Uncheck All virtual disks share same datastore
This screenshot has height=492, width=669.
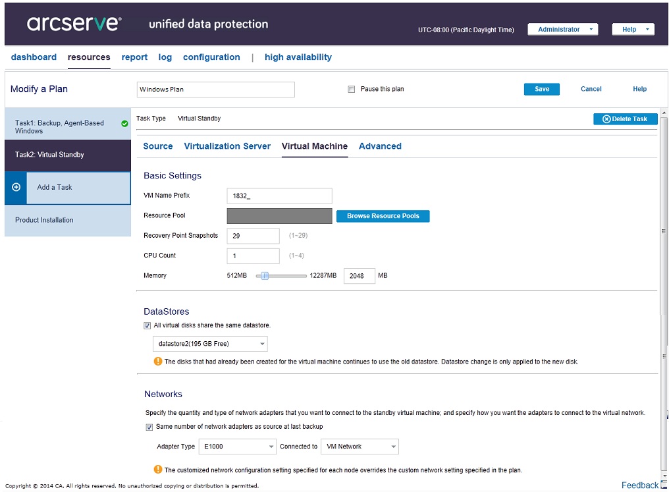coord(147,325)
